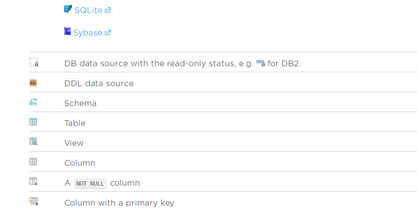The height and width of the screenshot is (209, 418).
Task: Click the SQLite feather icon
Action: (68, 10)
